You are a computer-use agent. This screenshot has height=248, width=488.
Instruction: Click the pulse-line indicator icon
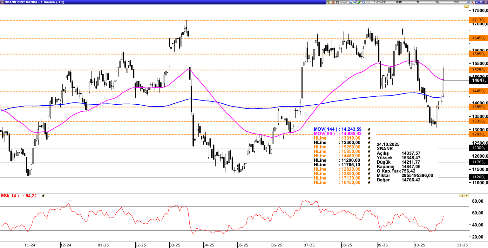pyautogui.click(x=368, y=2)
